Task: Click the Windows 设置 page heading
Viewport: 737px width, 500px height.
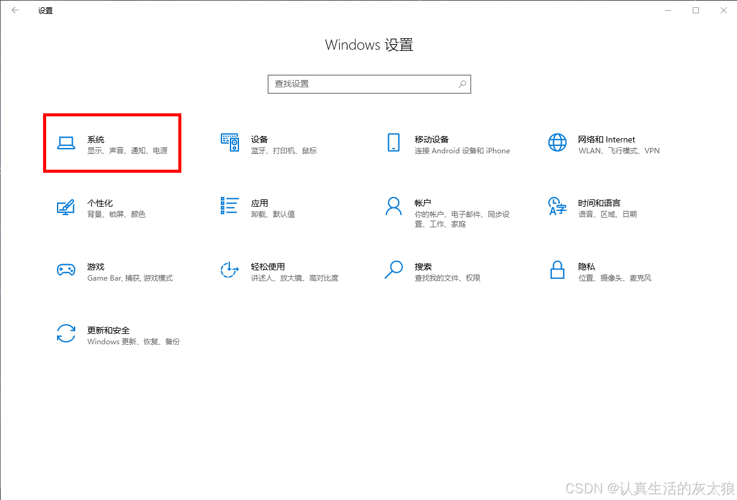Action: point(369,45)
